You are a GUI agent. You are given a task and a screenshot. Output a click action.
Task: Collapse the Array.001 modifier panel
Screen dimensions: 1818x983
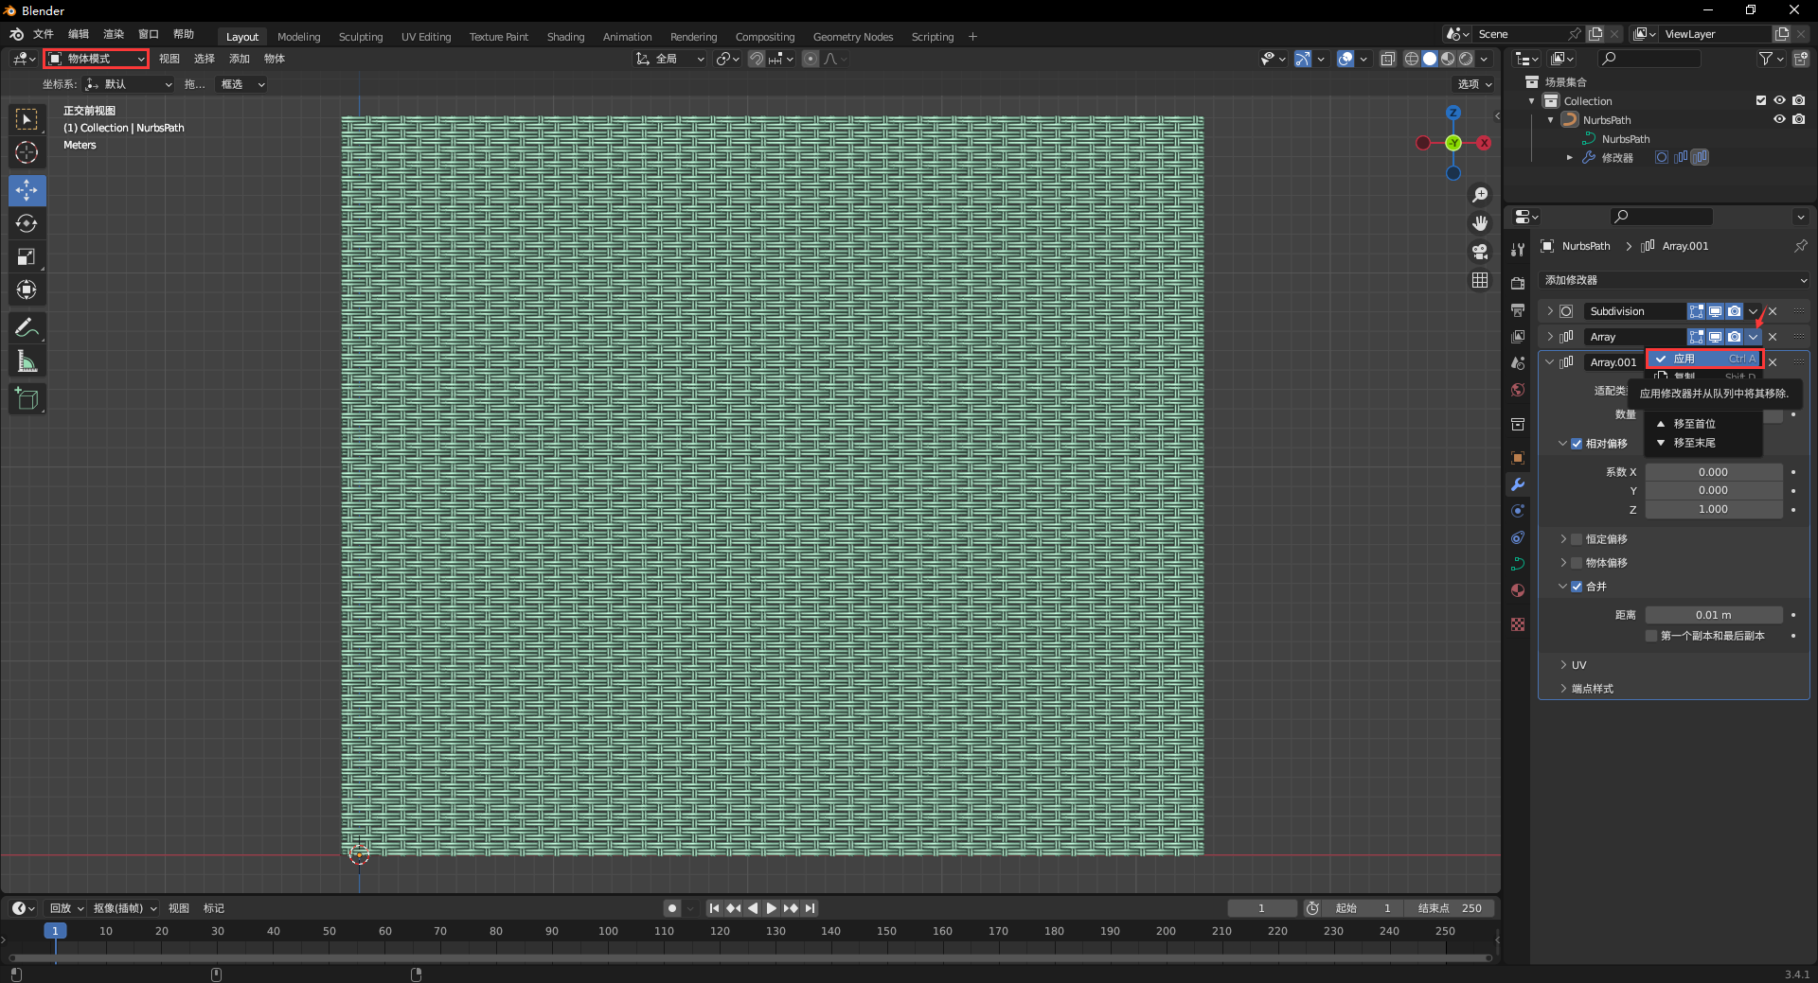(1550, 362)
